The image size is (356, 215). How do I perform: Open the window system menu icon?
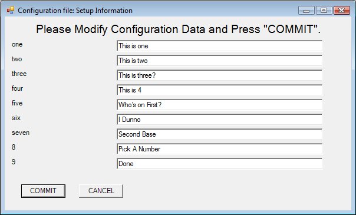11,10
